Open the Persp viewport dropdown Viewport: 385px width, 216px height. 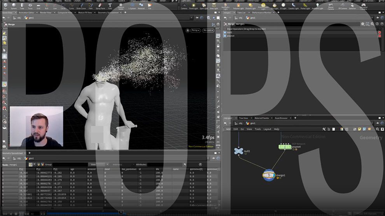196,30
